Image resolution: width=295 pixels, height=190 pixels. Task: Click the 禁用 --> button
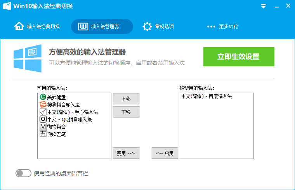tap(126, 153)
